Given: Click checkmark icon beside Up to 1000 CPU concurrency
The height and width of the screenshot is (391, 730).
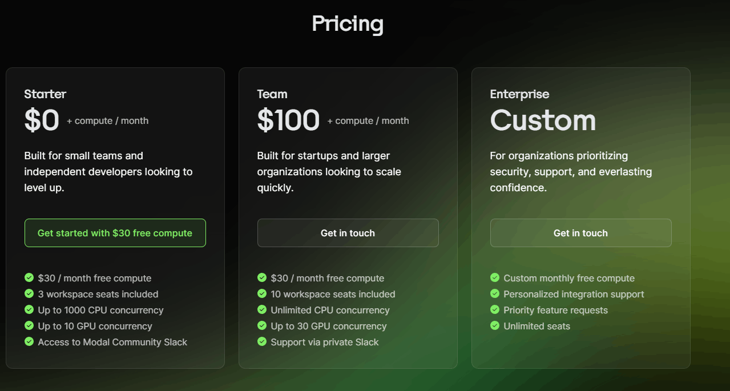Looking at the screenshot, I should [29, 309].
